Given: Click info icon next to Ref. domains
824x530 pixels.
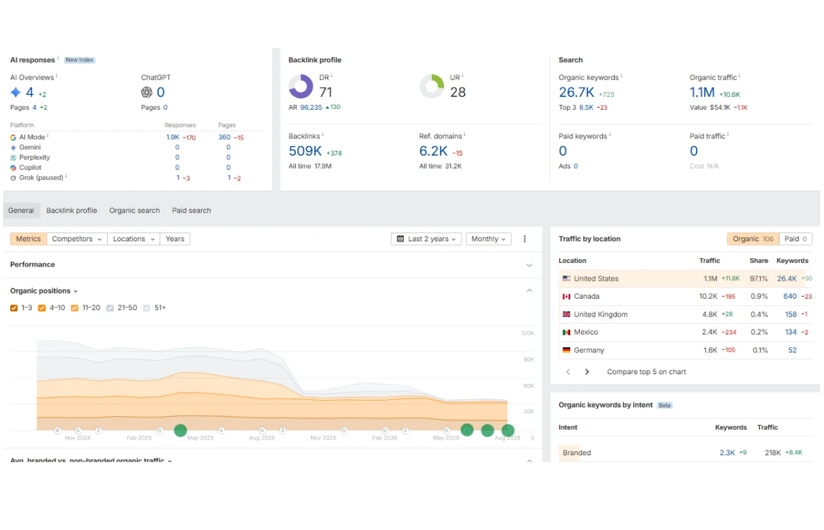Looking at the screenshot, I should [465, 135].
